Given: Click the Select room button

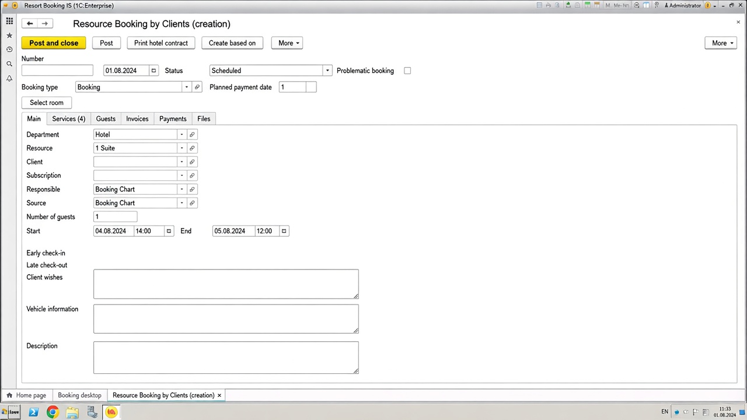Looking at the screenshot, I should [47, 103].
